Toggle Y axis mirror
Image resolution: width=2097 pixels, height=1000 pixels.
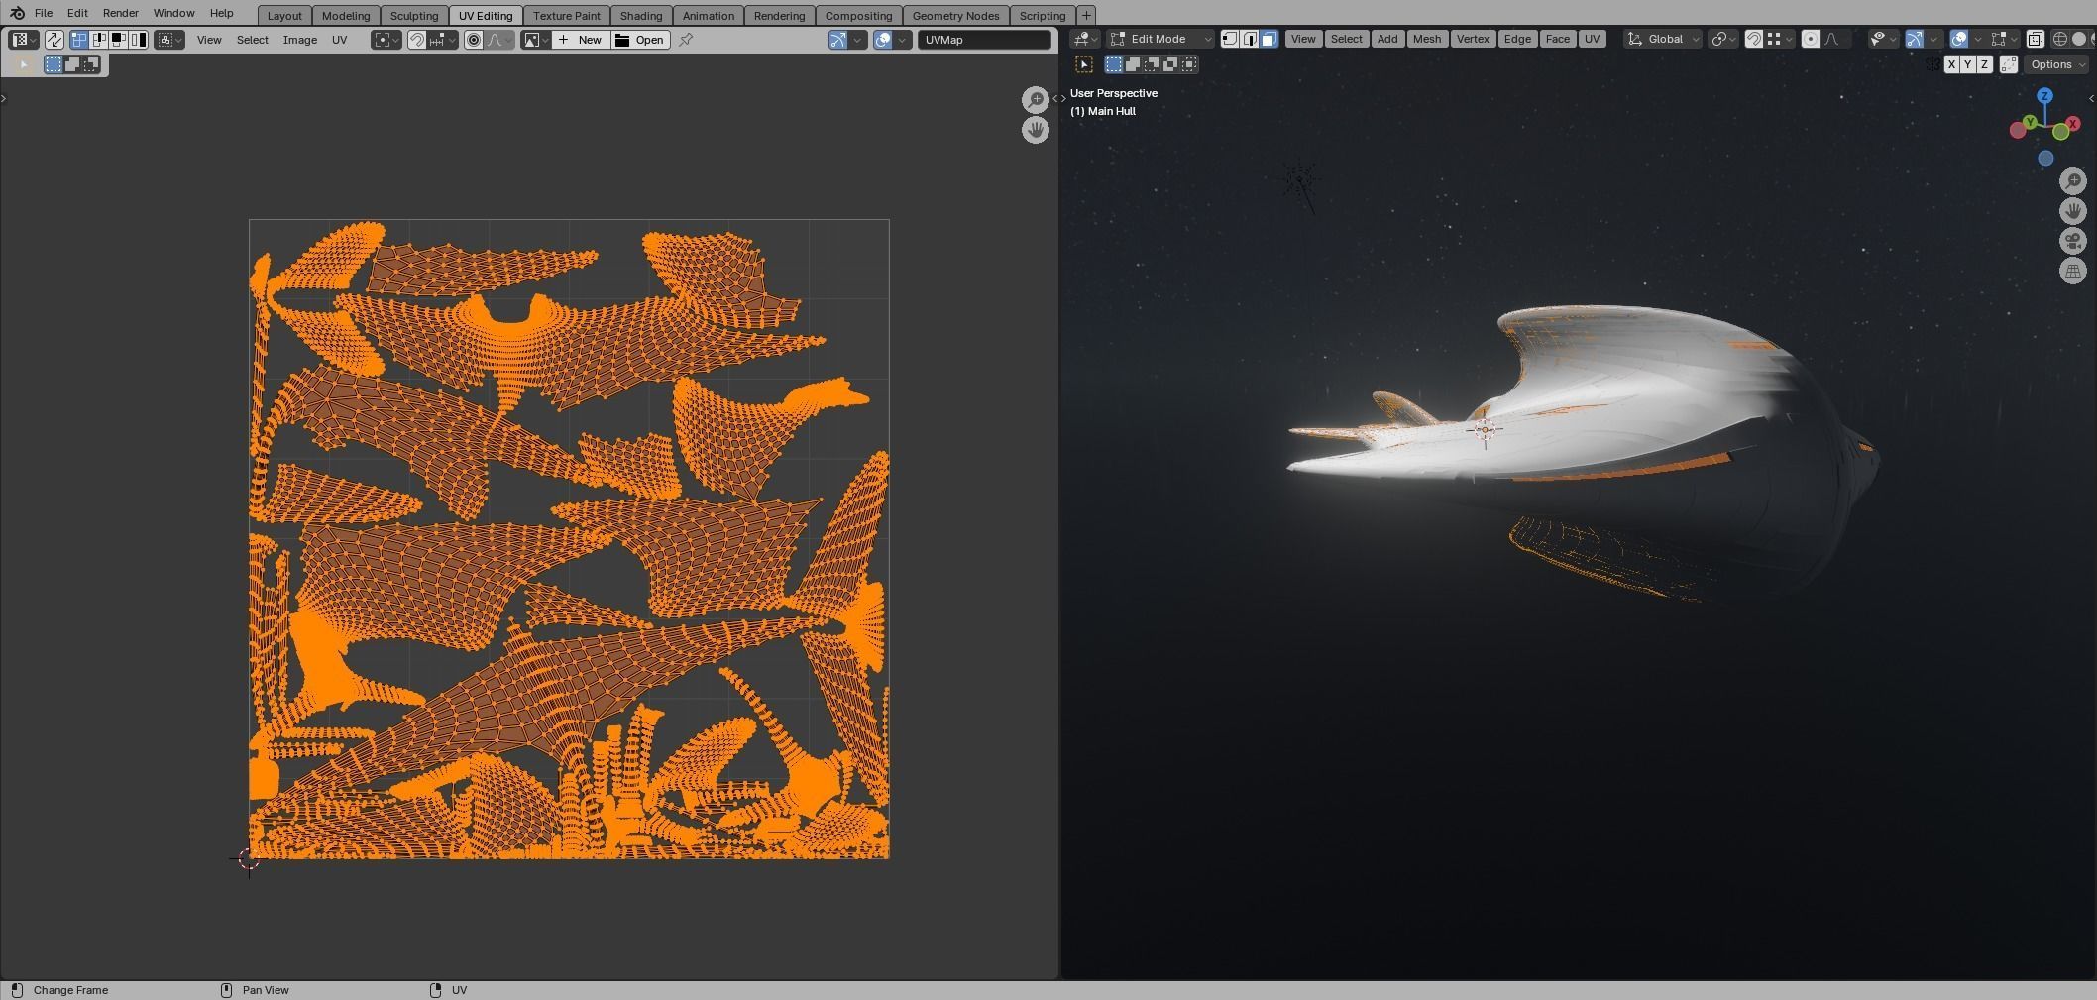pos(1968,64)
